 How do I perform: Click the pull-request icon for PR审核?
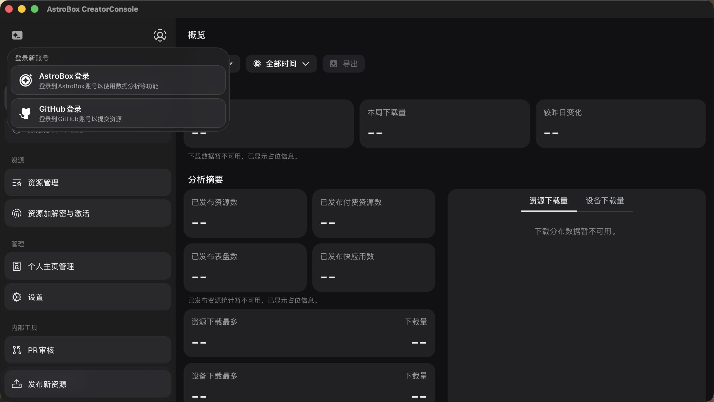(17, 350)
